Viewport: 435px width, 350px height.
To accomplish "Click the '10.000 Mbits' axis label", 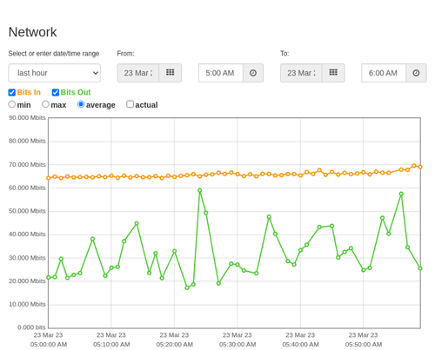I will click(x=27, y=304).
